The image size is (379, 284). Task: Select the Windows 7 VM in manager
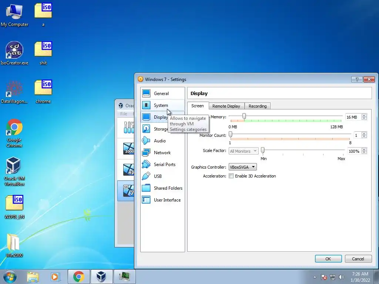pyautogui.click(x=126, y=190)
